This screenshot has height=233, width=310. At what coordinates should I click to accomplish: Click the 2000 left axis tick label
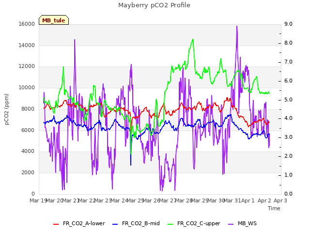[x=28, y=172]
